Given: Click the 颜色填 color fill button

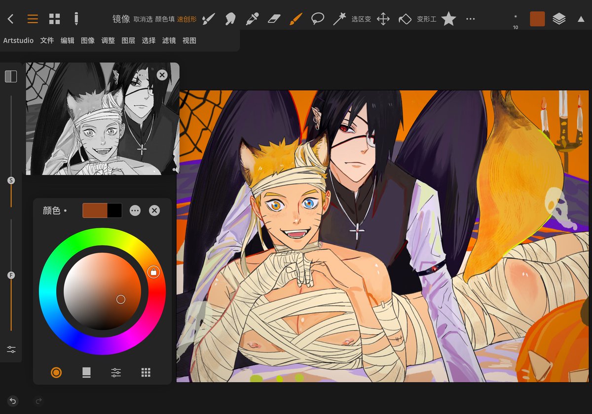Looking at the screenshot, I should [165, 19].
